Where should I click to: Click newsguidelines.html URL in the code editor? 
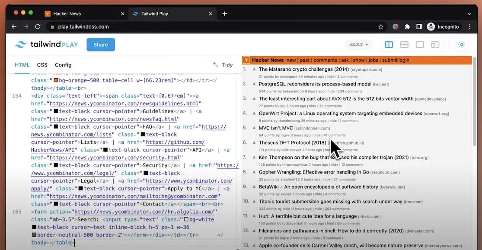tap(124, 104)
